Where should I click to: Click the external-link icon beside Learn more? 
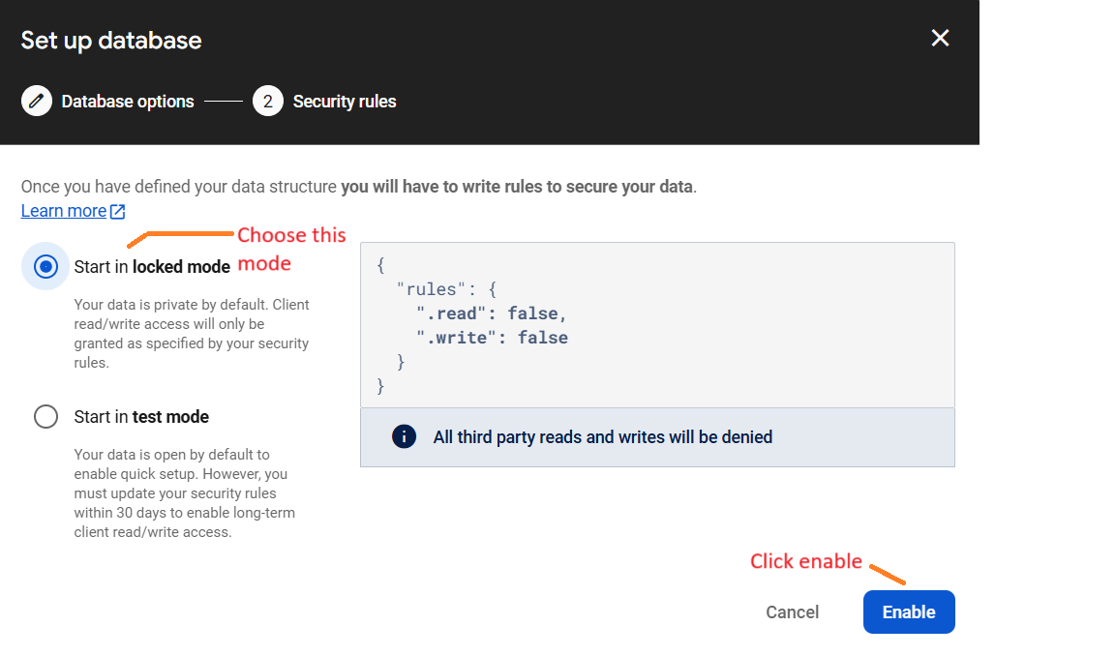(118, 210)
